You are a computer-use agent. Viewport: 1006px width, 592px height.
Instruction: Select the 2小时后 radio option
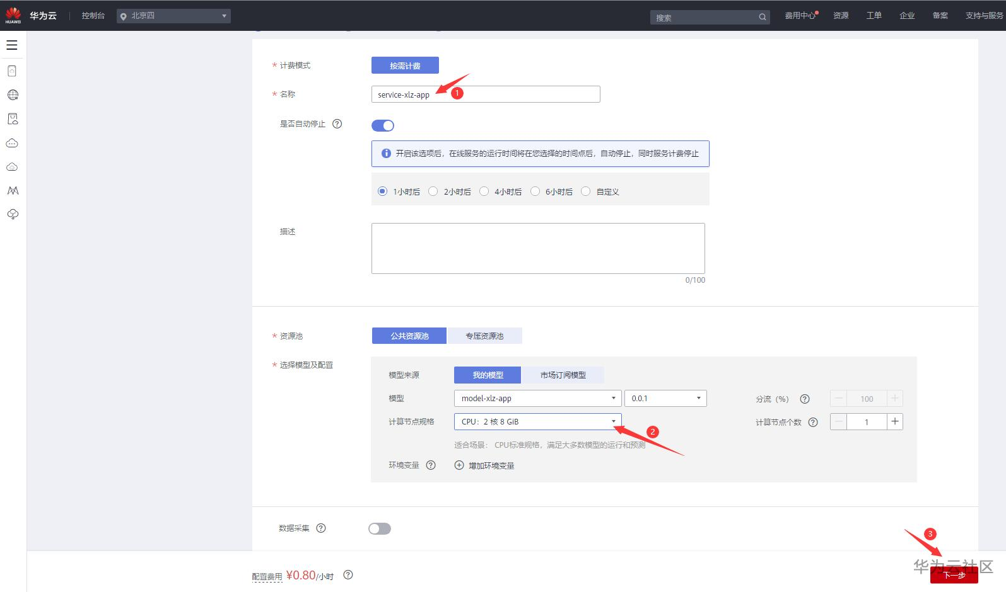pyautogui.click(x=433, y=191)
